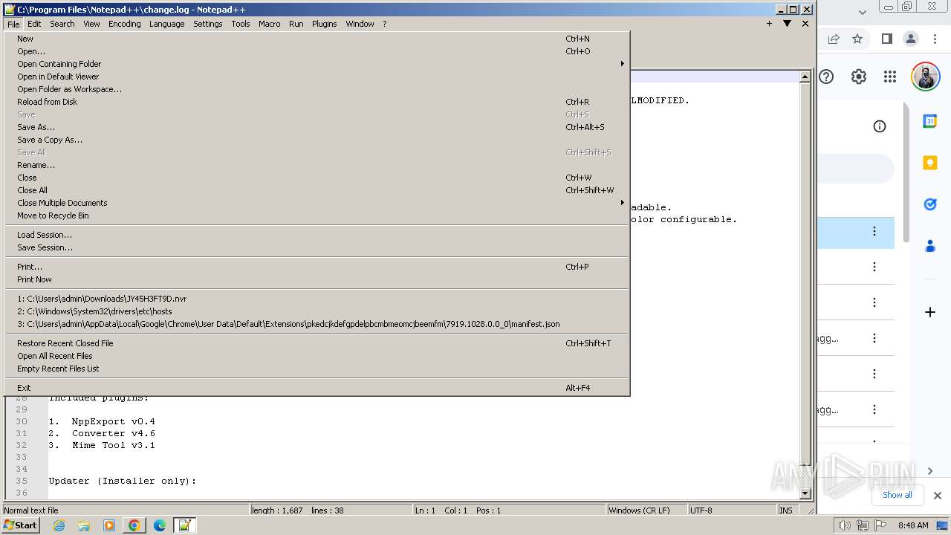Image resolution: width=951 pixels, height=535 pixels.
Task: Open the Settings menu
Action: (x=208, y=24)
